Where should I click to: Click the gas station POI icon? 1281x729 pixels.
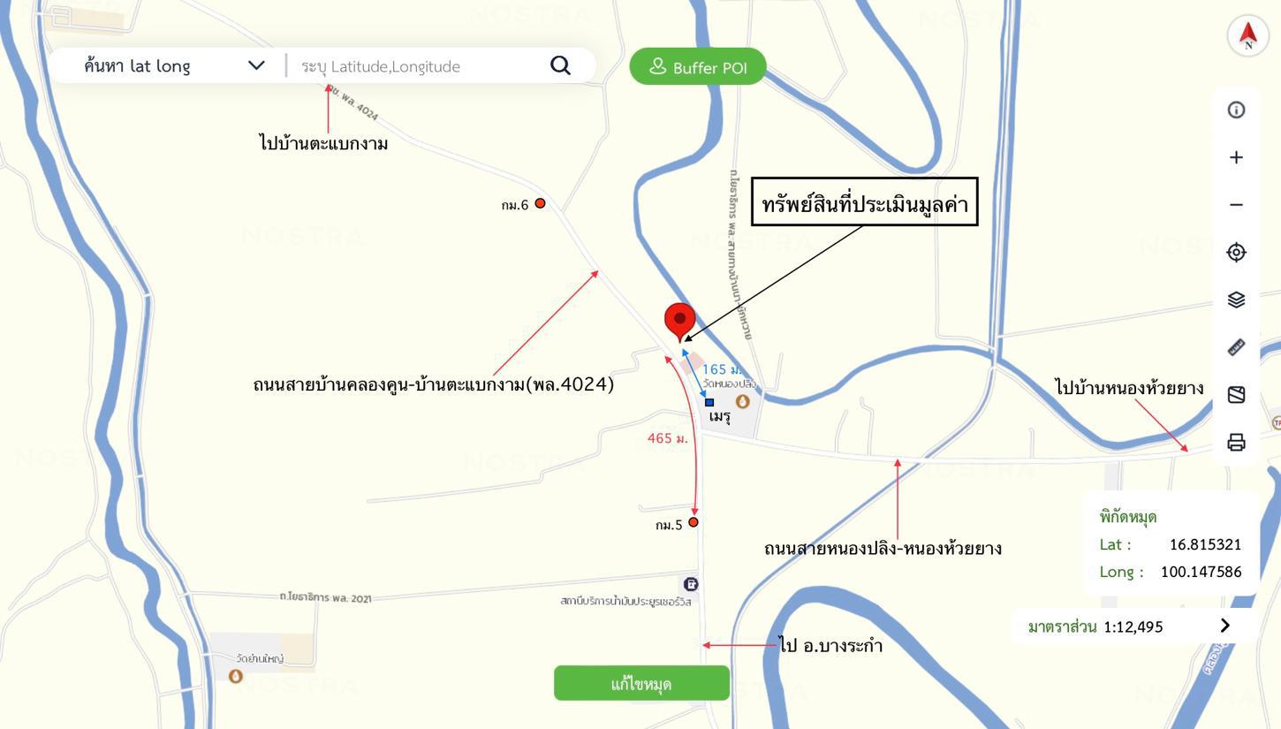pos(691,584)
